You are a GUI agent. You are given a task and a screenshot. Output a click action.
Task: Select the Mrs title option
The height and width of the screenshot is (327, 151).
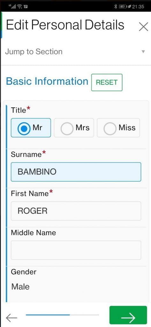(x=74, y=128)
